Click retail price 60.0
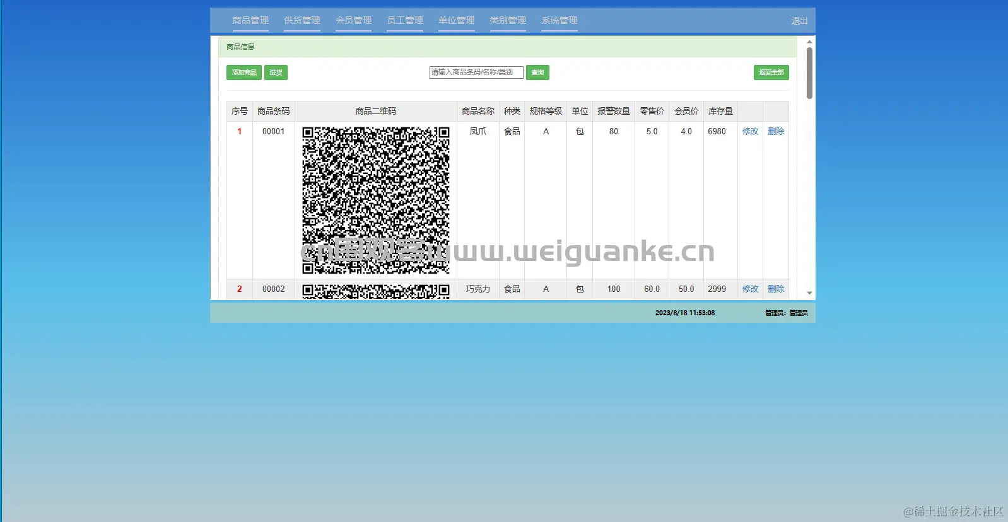The width and height of the screenshot is (1008, 522). (x=652, y=289)
